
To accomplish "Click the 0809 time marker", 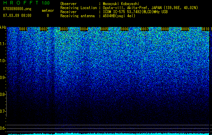I will [185, 29].
